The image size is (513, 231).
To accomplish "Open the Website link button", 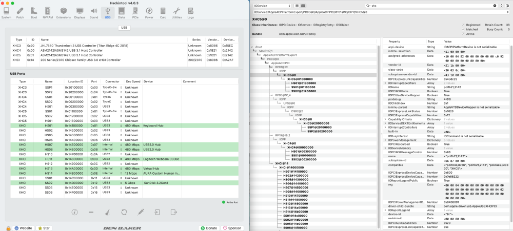I will coord(23,228).
